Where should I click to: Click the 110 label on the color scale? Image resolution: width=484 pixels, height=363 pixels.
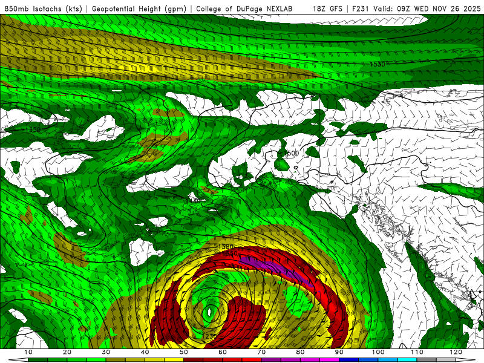click(417, 352)
